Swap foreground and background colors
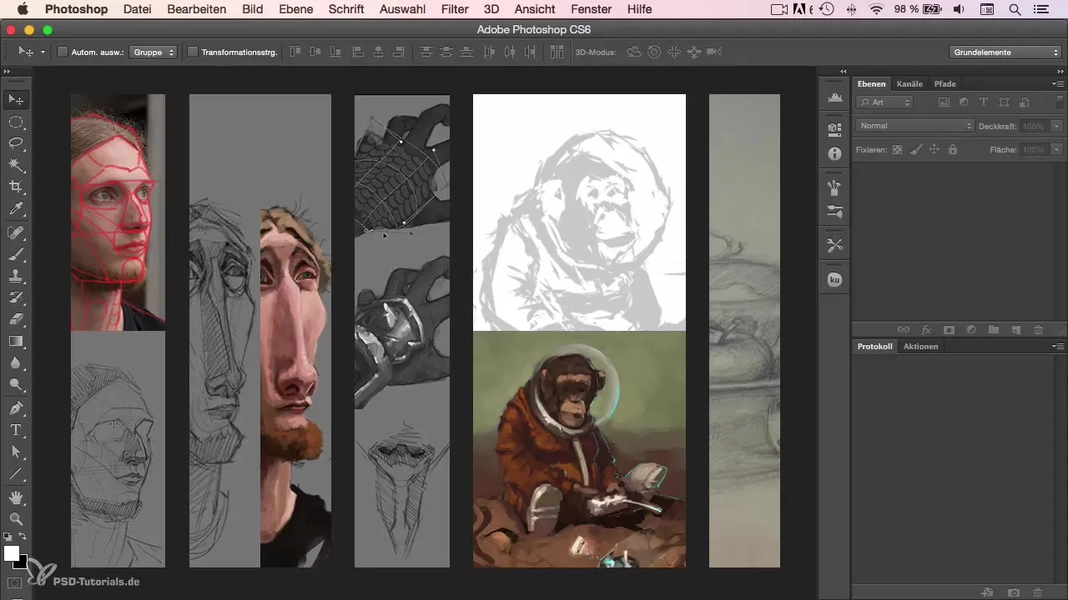 pyautogui.click(x=24, y=537)
